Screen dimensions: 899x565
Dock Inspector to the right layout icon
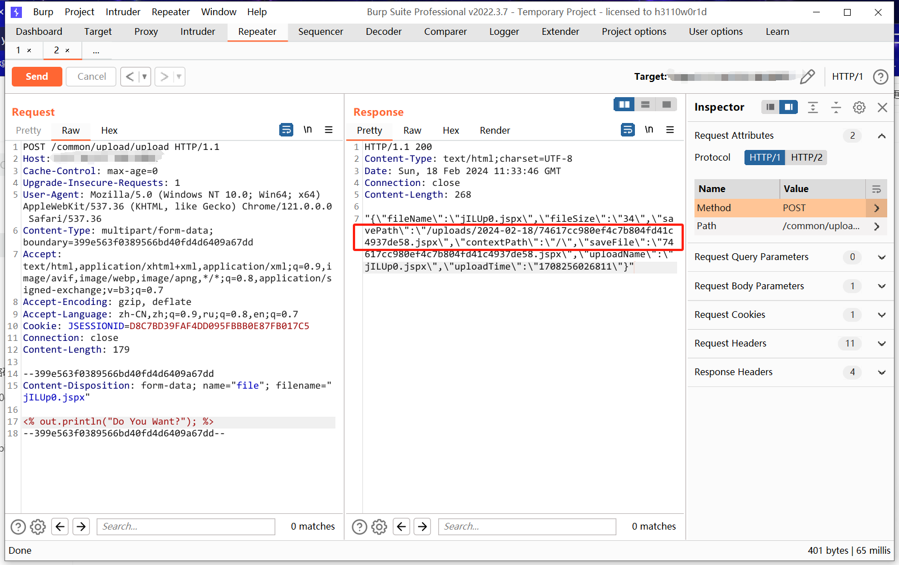(788, 107)
